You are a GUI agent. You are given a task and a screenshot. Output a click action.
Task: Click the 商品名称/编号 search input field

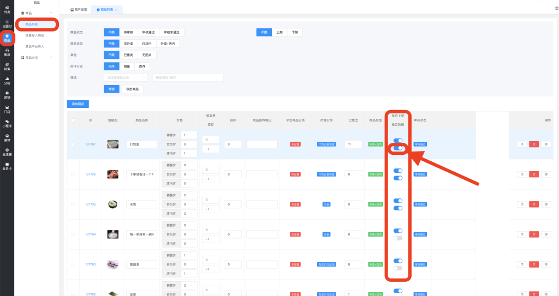(188, 78)
